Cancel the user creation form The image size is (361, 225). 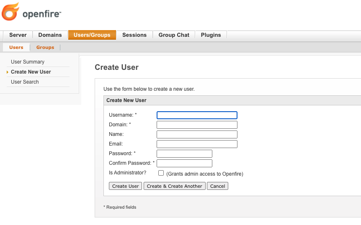218,186
